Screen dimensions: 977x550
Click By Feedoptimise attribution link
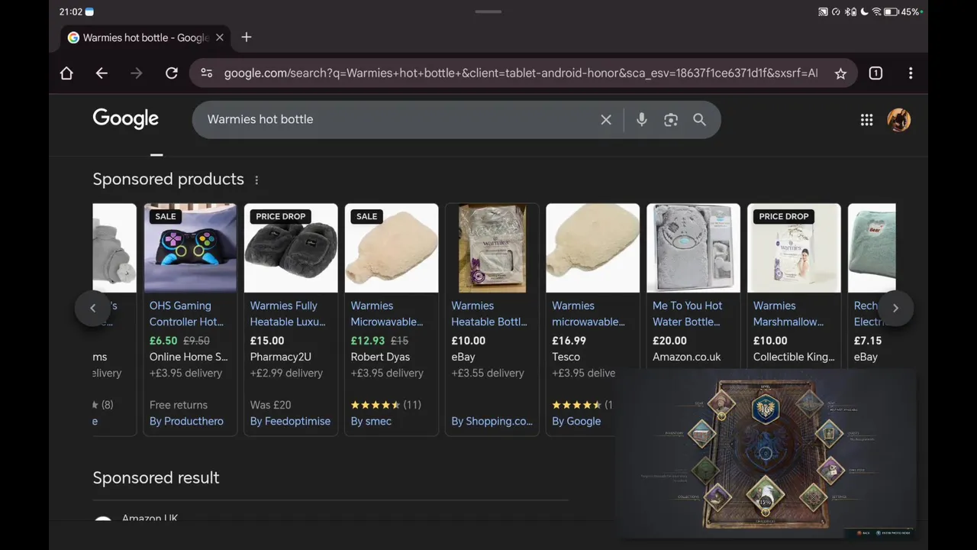pos(290,422)
